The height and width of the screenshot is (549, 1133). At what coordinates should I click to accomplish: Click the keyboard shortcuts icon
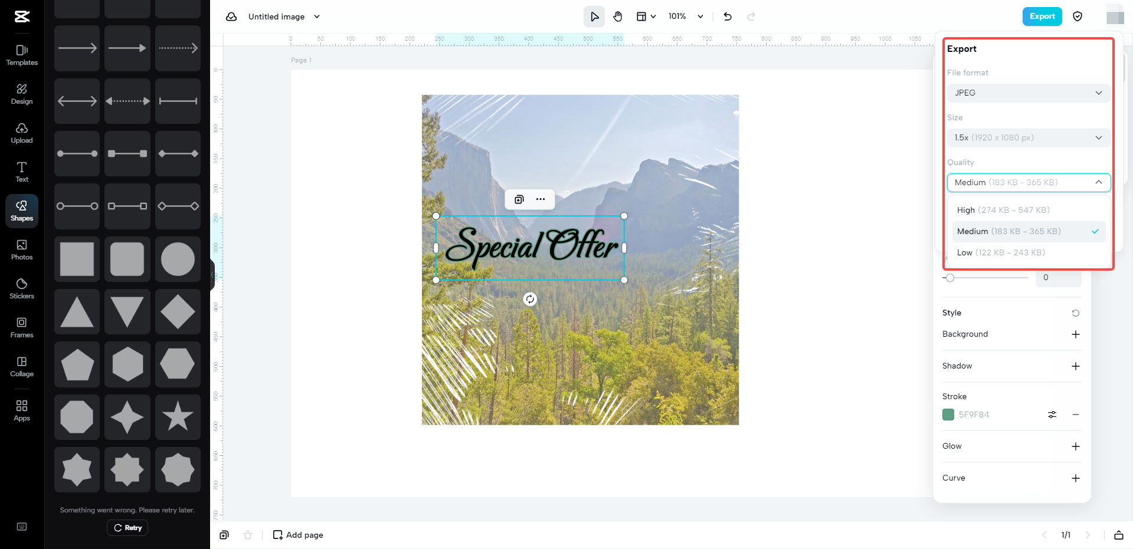[22, 527]
